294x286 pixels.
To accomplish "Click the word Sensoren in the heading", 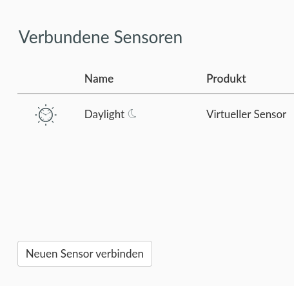I will click(148, 37).
